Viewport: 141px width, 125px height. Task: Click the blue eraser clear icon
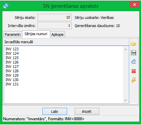pos(134,62)
